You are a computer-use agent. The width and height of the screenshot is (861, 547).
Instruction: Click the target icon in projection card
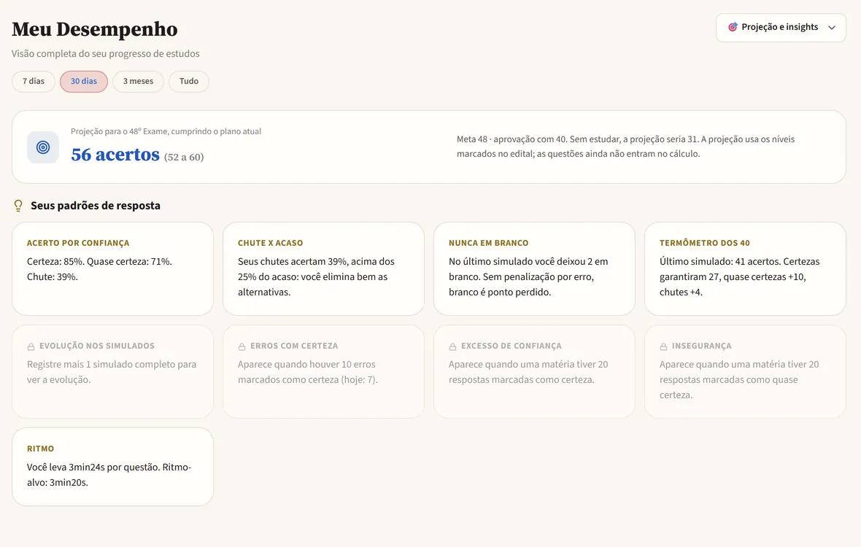click(43, 147)
